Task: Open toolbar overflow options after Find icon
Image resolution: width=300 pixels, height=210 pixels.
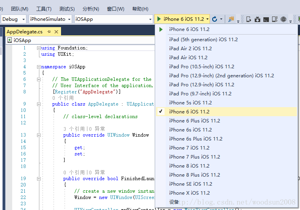Action: tap(238, 21)
